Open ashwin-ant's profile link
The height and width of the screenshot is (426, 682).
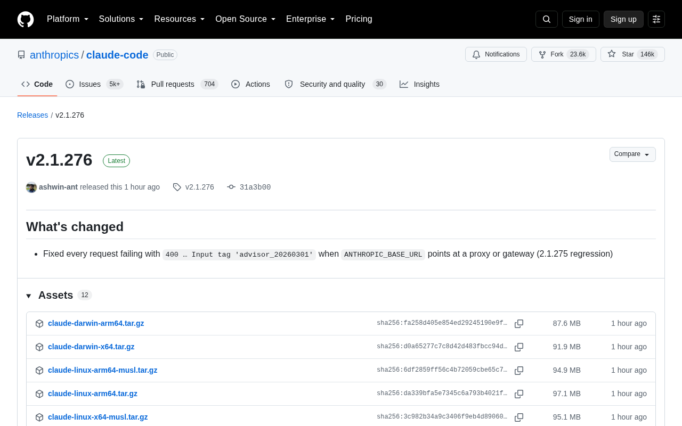pyautogui.click(x=58, y=187)
